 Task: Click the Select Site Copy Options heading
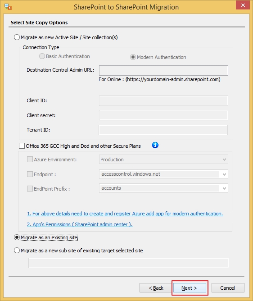pos(39,23)
